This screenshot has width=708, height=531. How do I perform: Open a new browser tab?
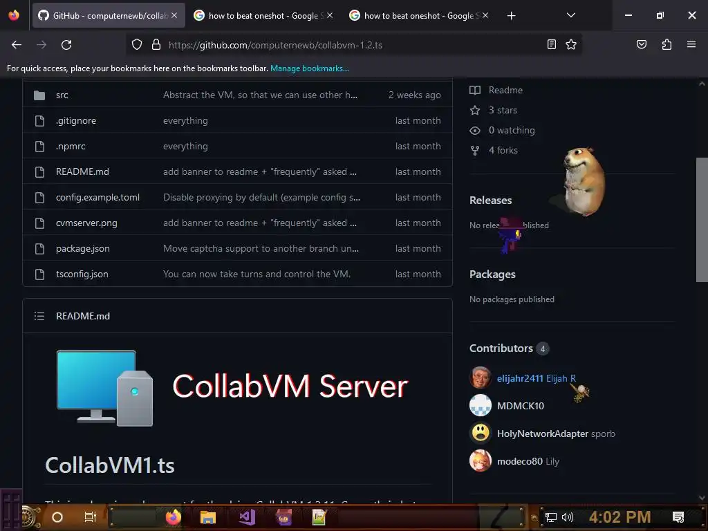click(511, 16)
